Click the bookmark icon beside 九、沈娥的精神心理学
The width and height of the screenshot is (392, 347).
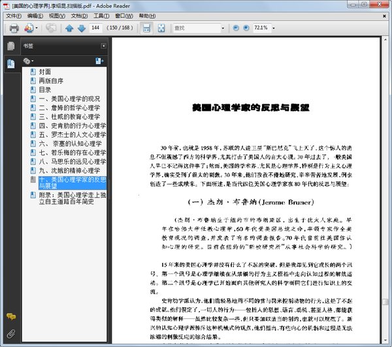click(x=33, y=171)
